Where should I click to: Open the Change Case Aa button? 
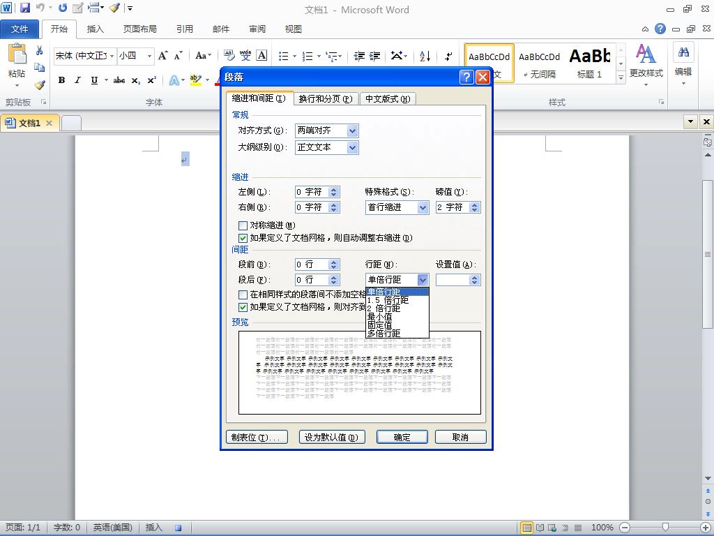[203, 56]
